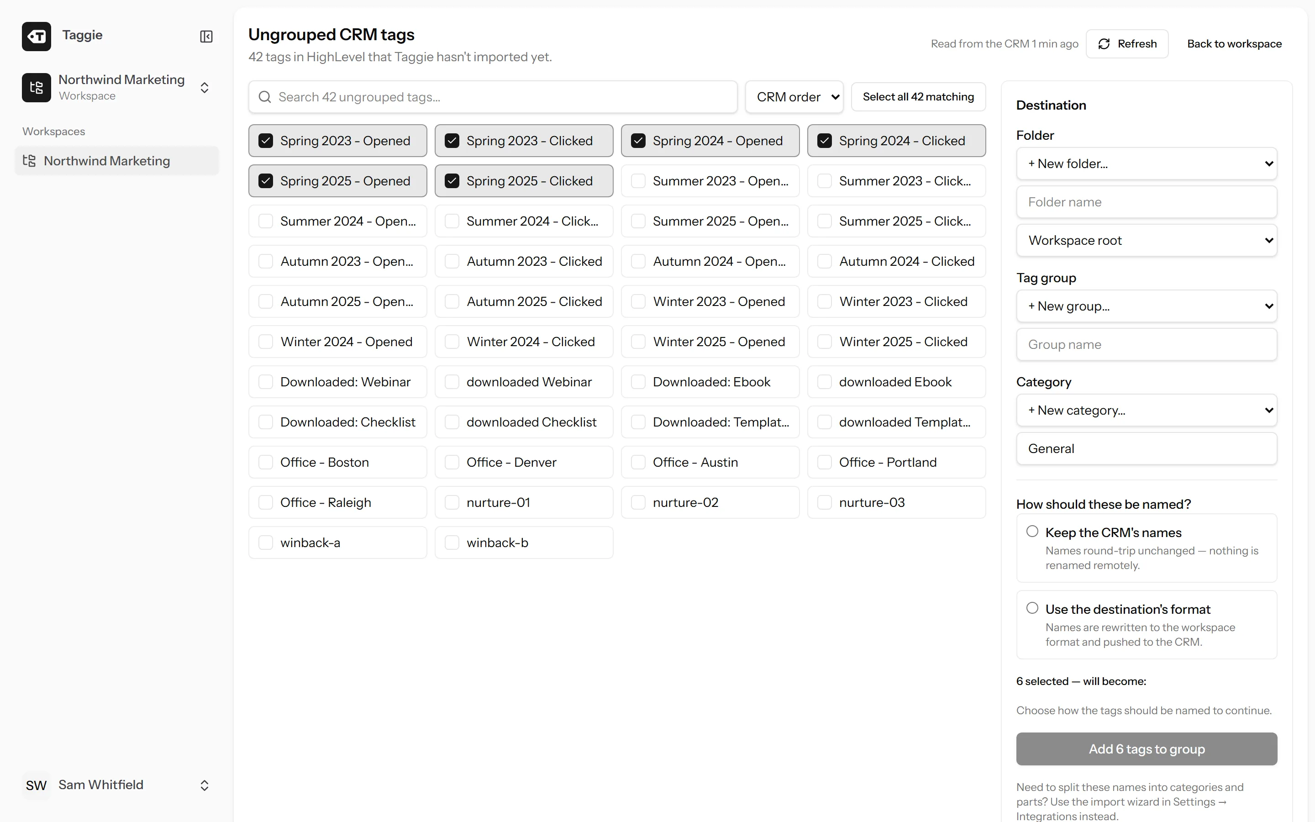Go back to workspace

click(1234, 43)
